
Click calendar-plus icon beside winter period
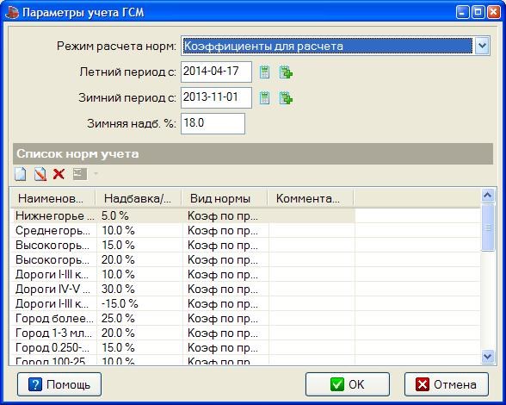(x=286, y=97)
